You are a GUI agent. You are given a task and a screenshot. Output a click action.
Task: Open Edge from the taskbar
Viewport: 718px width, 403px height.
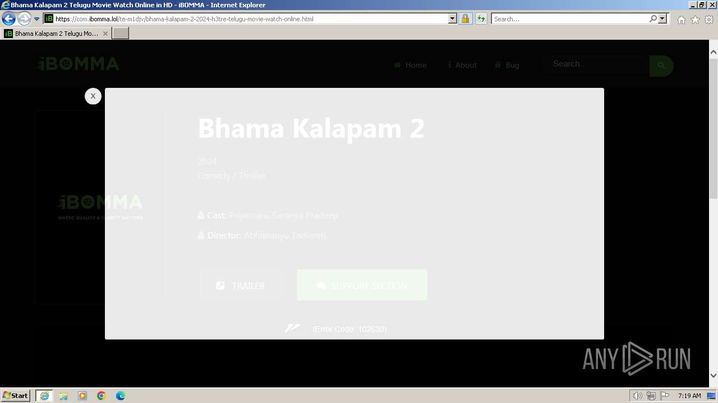coord(121,396)
